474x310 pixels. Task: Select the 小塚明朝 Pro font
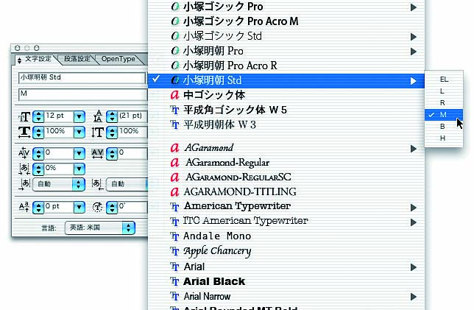286,51
